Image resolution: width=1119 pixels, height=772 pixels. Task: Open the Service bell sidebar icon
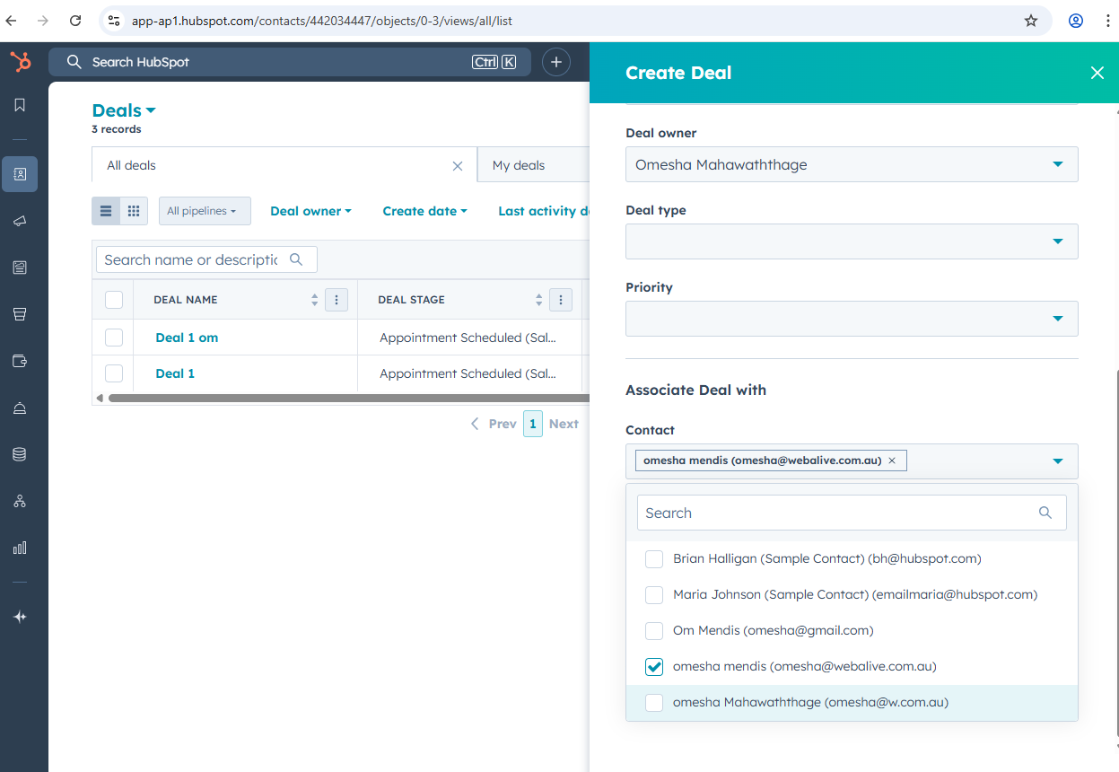pos(20,408)
